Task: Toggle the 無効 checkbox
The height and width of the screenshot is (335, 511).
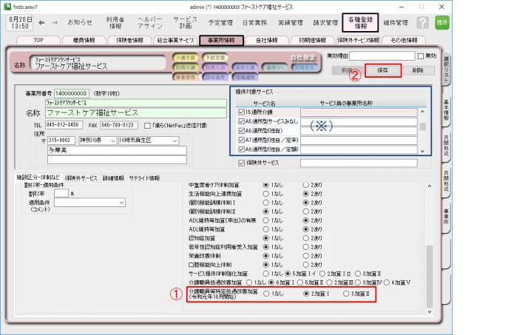Action: point(421,56)
